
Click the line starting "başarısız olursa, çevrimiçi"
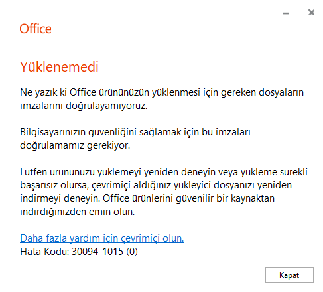[156, 185]
